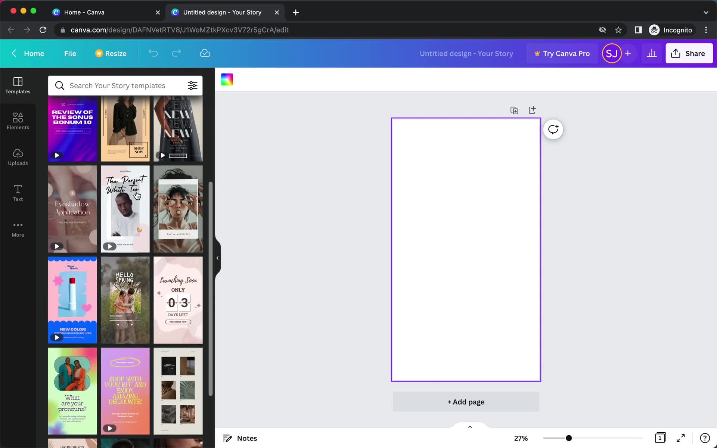The height and width of the screenshot is (448, 717).
Task: Click the zoom slider handle
Action: (569, 438)
